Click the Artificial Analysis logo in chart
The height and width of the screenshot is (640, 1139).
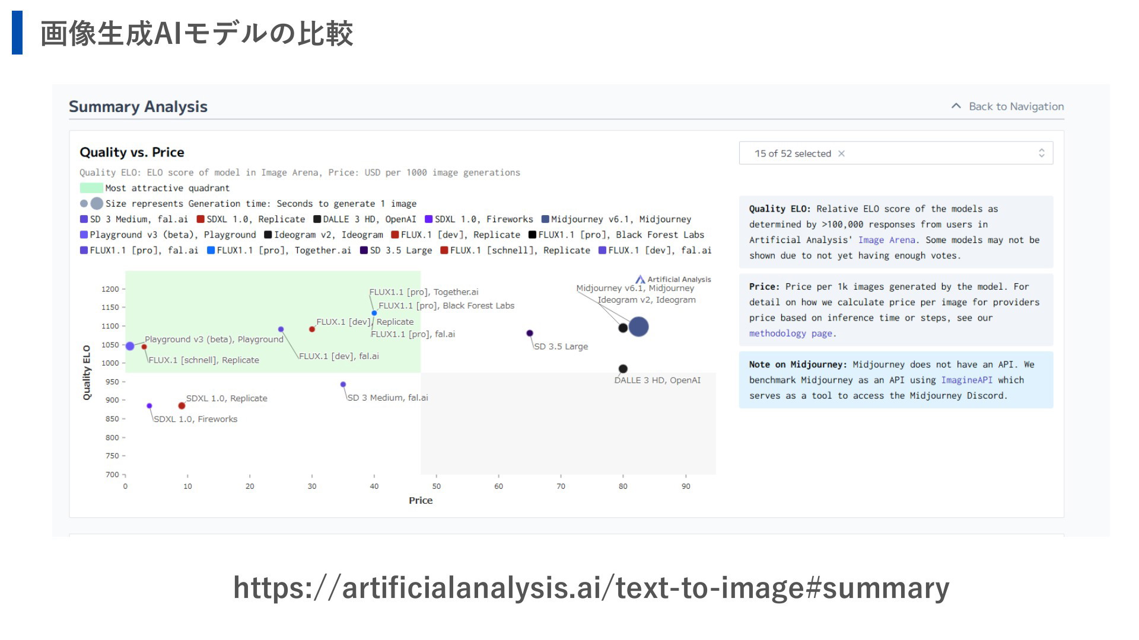point(673,280)
